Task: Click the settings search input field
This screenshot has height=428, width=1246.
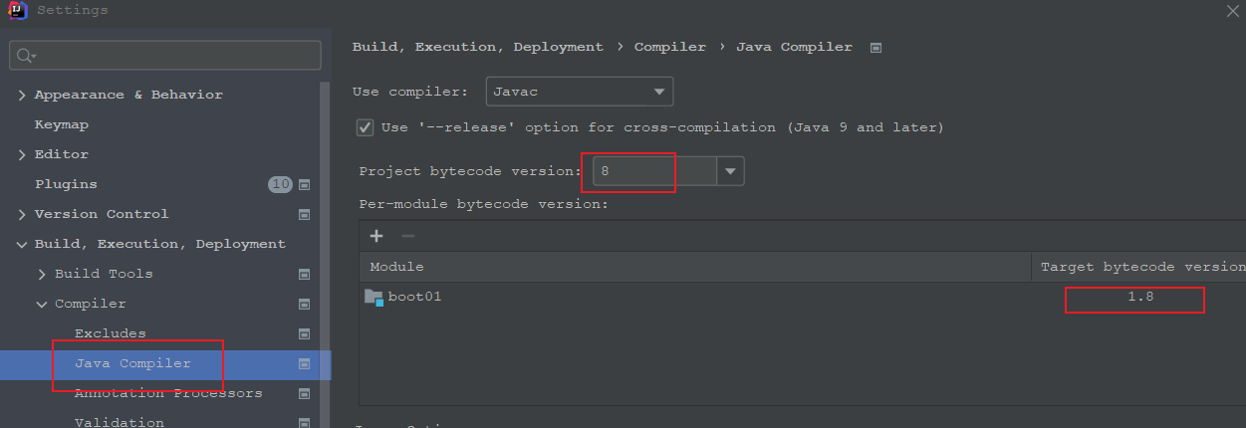Action: pos(165,55)
